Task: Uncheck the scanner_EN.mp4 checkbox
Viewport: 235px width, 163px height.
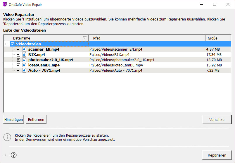Action: tap(18, 49)
